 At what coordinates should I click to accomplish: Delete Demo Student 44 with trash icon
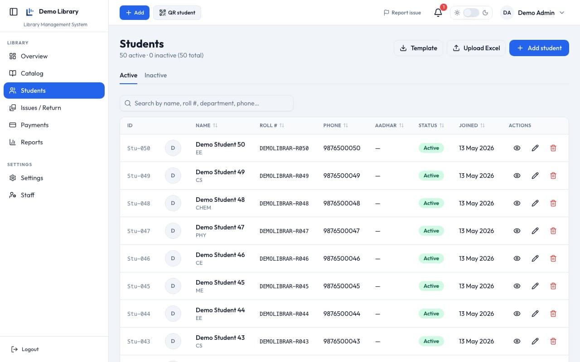tap(553, 314)
